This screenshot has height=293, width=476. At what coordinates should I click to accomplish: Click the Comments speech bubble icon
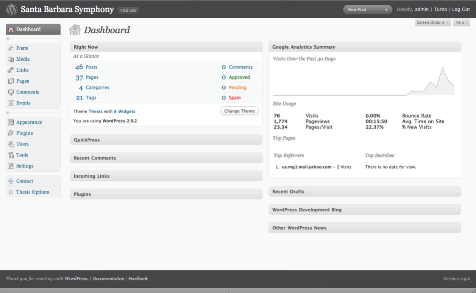pyautogui.click(x=11, y=92)
